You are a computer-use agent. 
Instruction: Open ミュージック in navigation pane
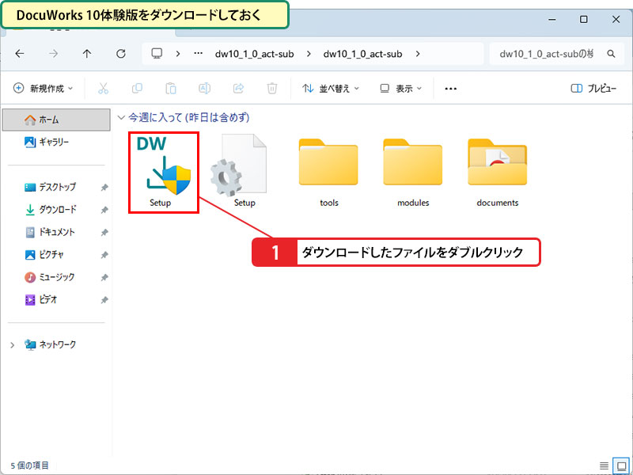pos(50,278)
